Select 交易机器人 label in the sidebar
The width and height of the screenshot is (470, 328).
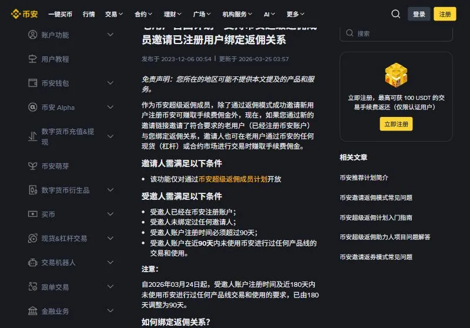(x=58, y=263)
